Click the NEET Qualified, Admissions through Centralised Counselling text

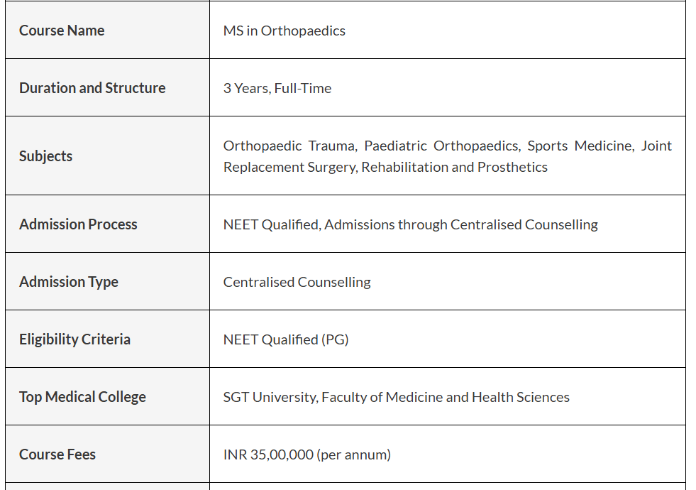[410, 224]
